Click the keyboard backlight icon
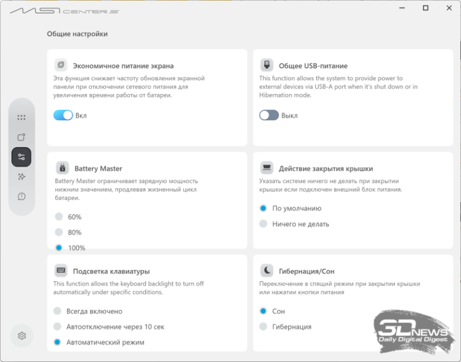The height and width of the screenshot is (362, 461). (61, 270)
